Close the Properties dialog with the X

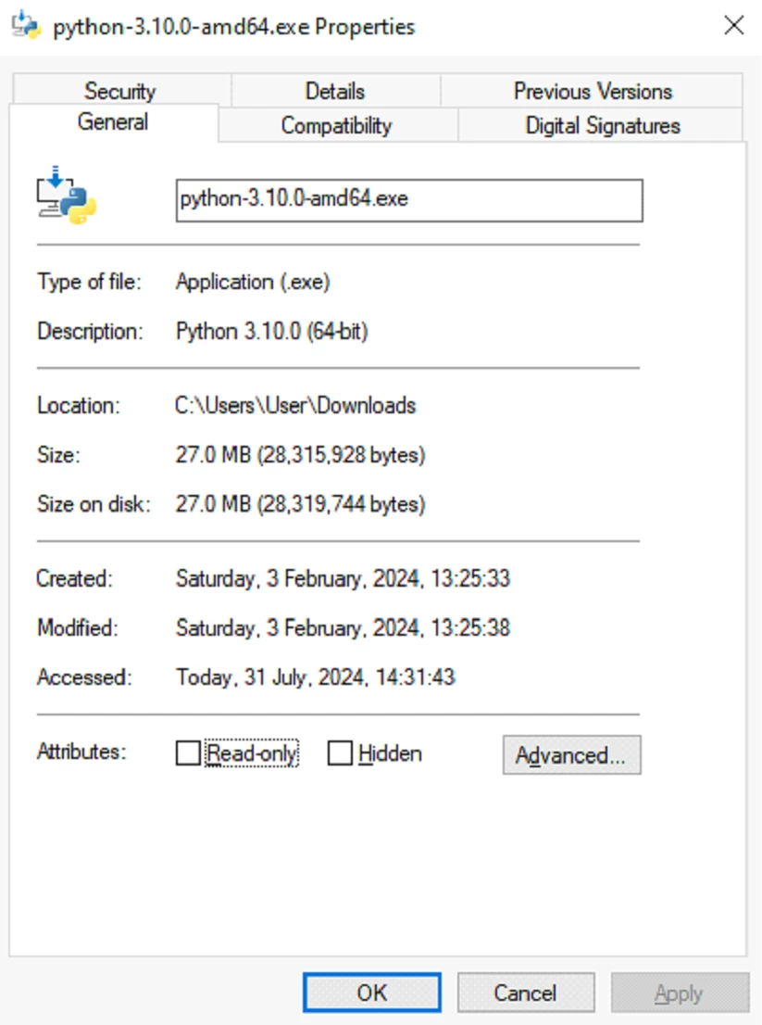tap(733, 26)
